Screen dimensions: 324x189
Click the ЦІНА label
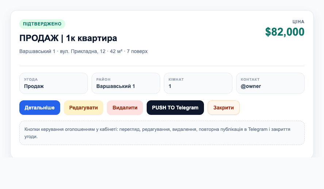click(298, 21)
